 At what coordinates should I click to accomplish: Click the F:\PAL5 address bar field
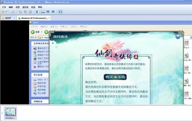(43, 37)
